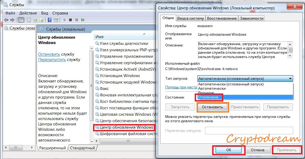305x159 pixels.
Task: Select Центр обновления Windows service row
Action: 125,127
